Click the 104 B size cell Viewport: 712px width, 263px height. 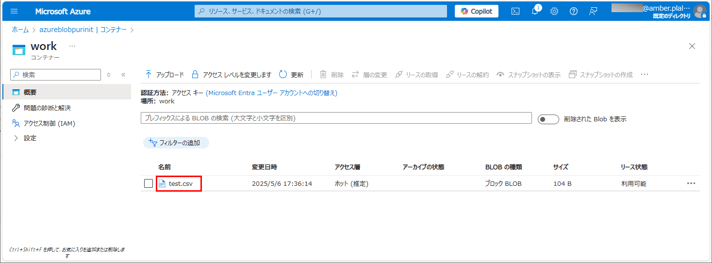pyautogui.click(x=562, y=184)
